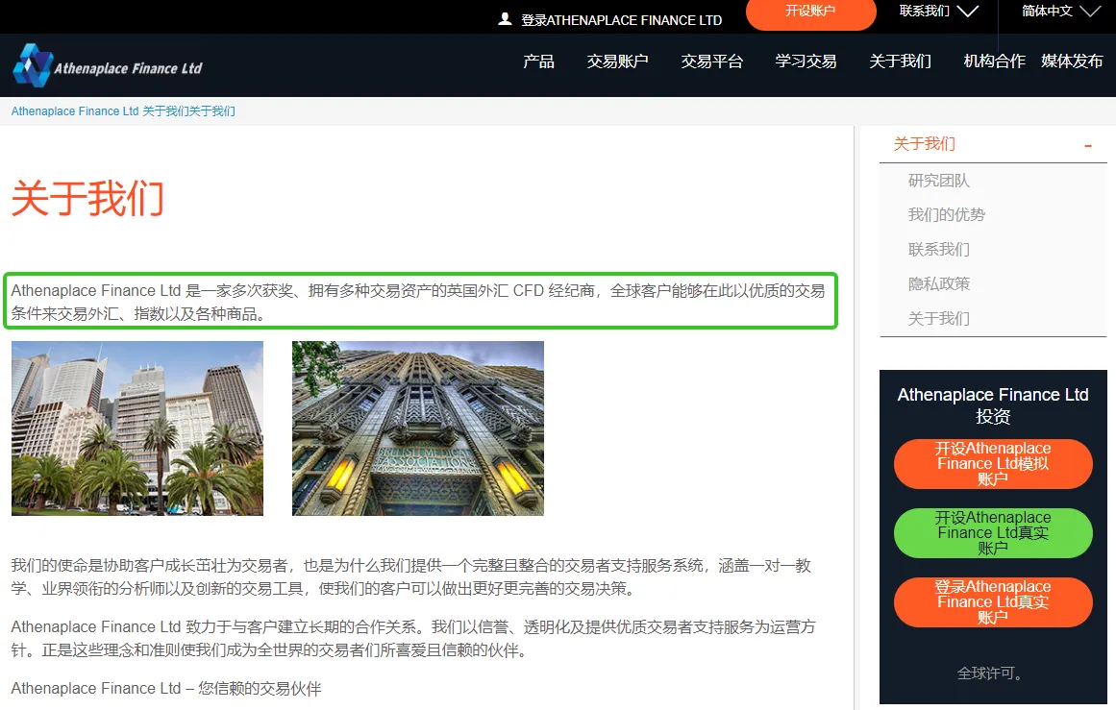Click the Athenaplace Finance Ltd logo
Image resolution: width=1116 pixels, height=710 pixels.
(108, 65)
